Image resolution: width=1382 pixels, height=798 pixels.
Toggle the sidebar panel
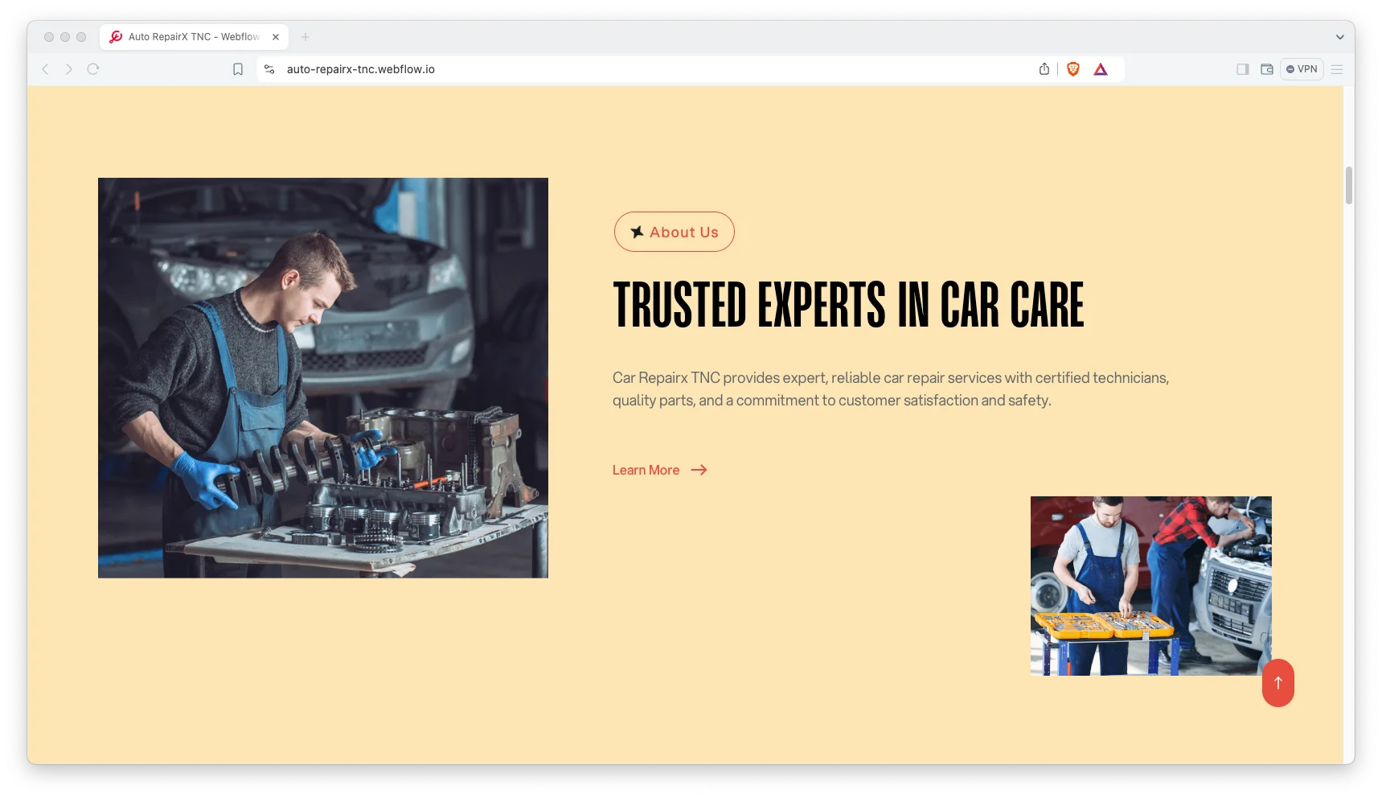(x=1243, y=69)
